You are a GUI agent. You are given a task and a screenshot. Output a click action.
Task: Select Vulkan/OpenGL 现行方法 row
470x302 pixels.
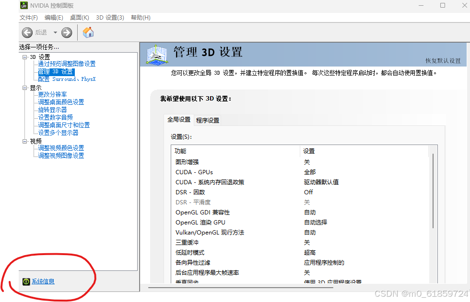(301, 232)
